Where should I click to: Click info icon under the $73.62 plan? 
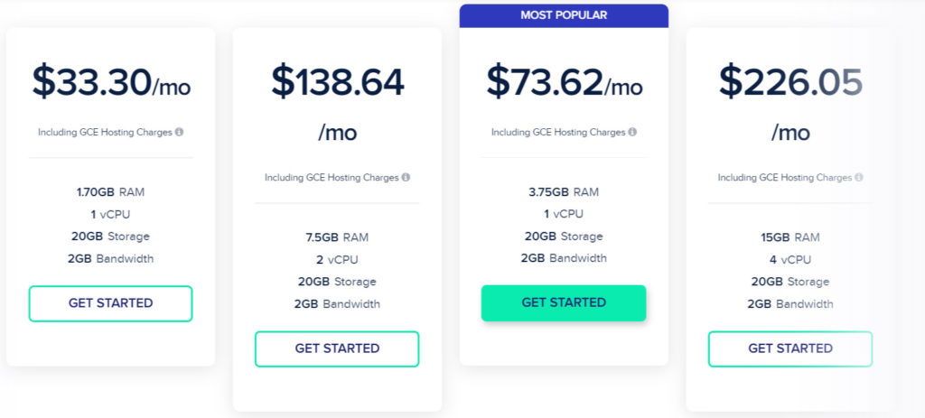pyautogui.click(x=632, y=132)
